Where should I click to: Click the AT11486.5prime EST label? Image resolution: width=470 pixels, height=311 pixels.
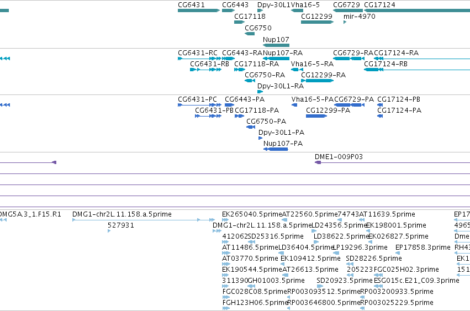(250, 247)
